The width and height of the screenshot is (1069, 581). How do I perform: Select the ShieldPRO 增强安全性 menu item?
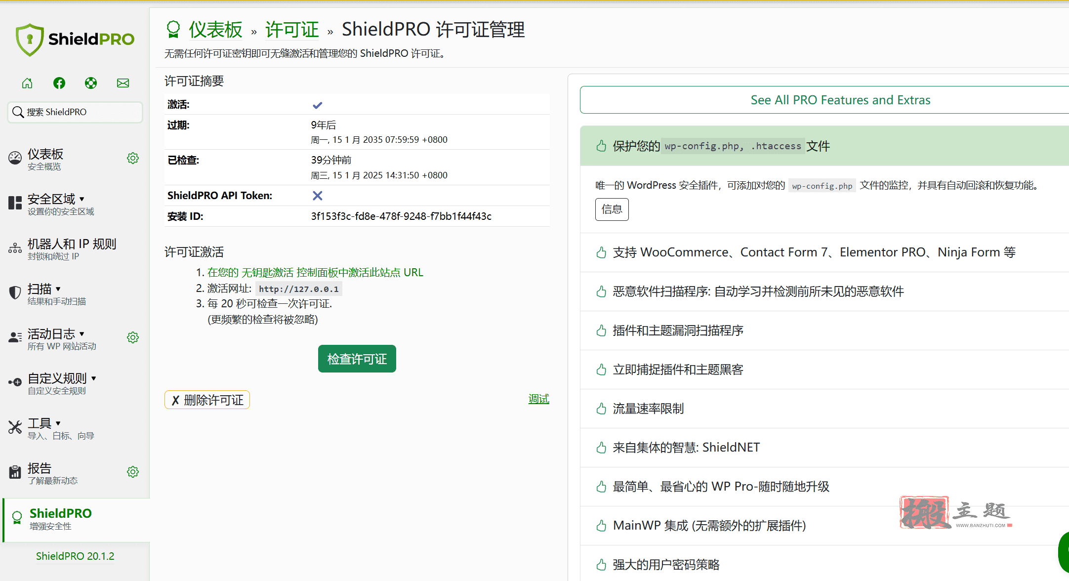(76, 520)
